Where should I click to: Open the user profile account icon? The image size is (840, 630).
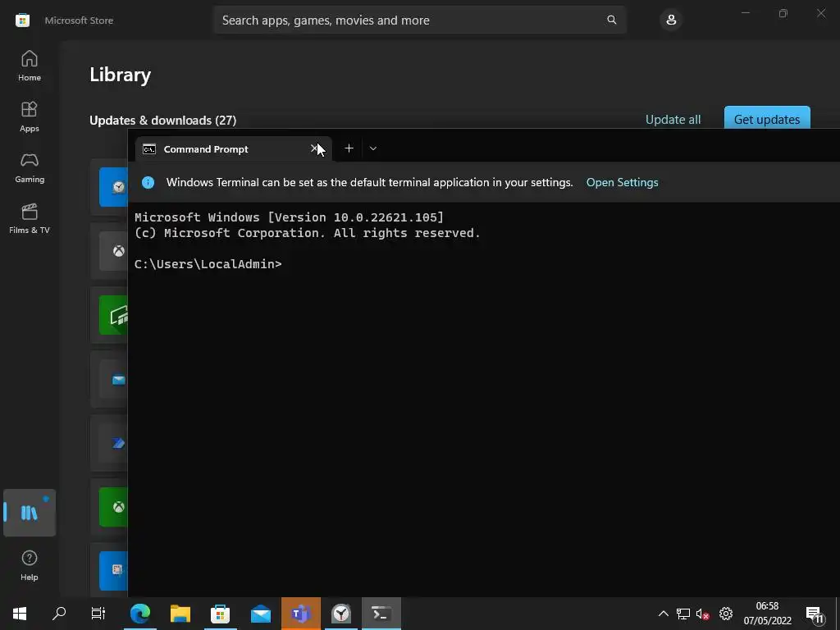(671, 20)
